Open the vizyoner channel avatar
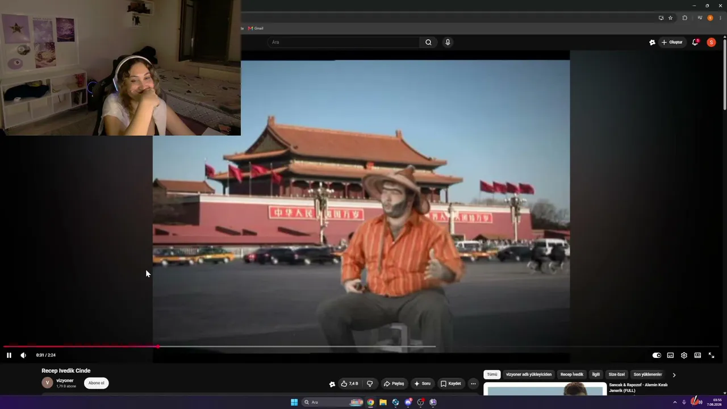The height and width of the screenshot is (409, 727). [47, 383]
